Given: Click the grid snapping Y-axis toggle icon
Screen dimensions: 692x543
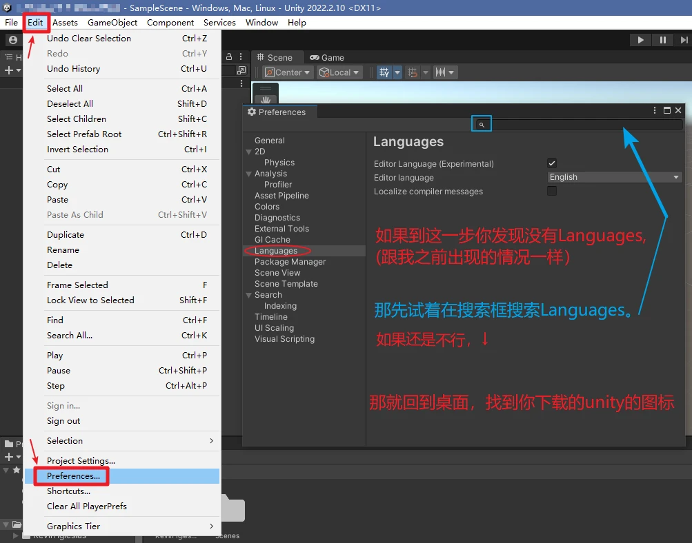Looking at the screenshot, I should pyautogui.click(x=384, y=72).
